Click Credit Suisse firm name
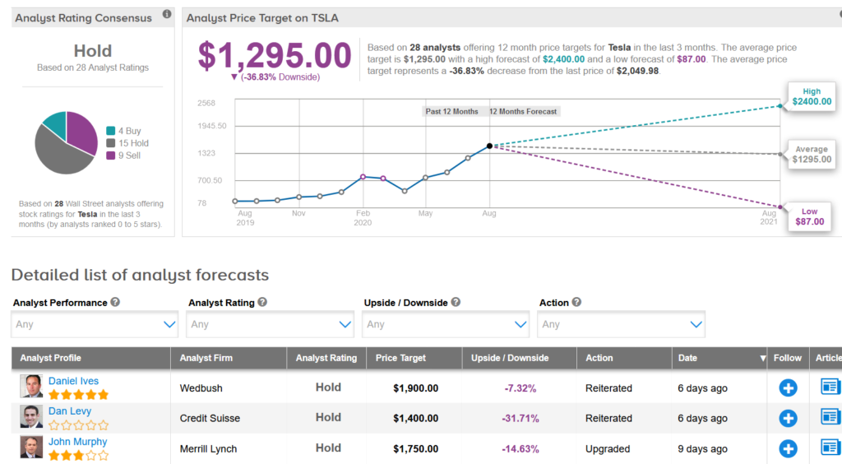842x464 pixels. click(210, 419)
